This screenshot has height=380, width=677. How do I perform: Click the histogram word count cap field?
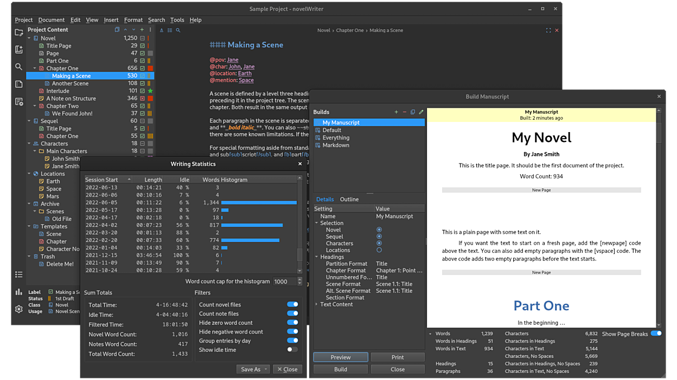[284, 281]
